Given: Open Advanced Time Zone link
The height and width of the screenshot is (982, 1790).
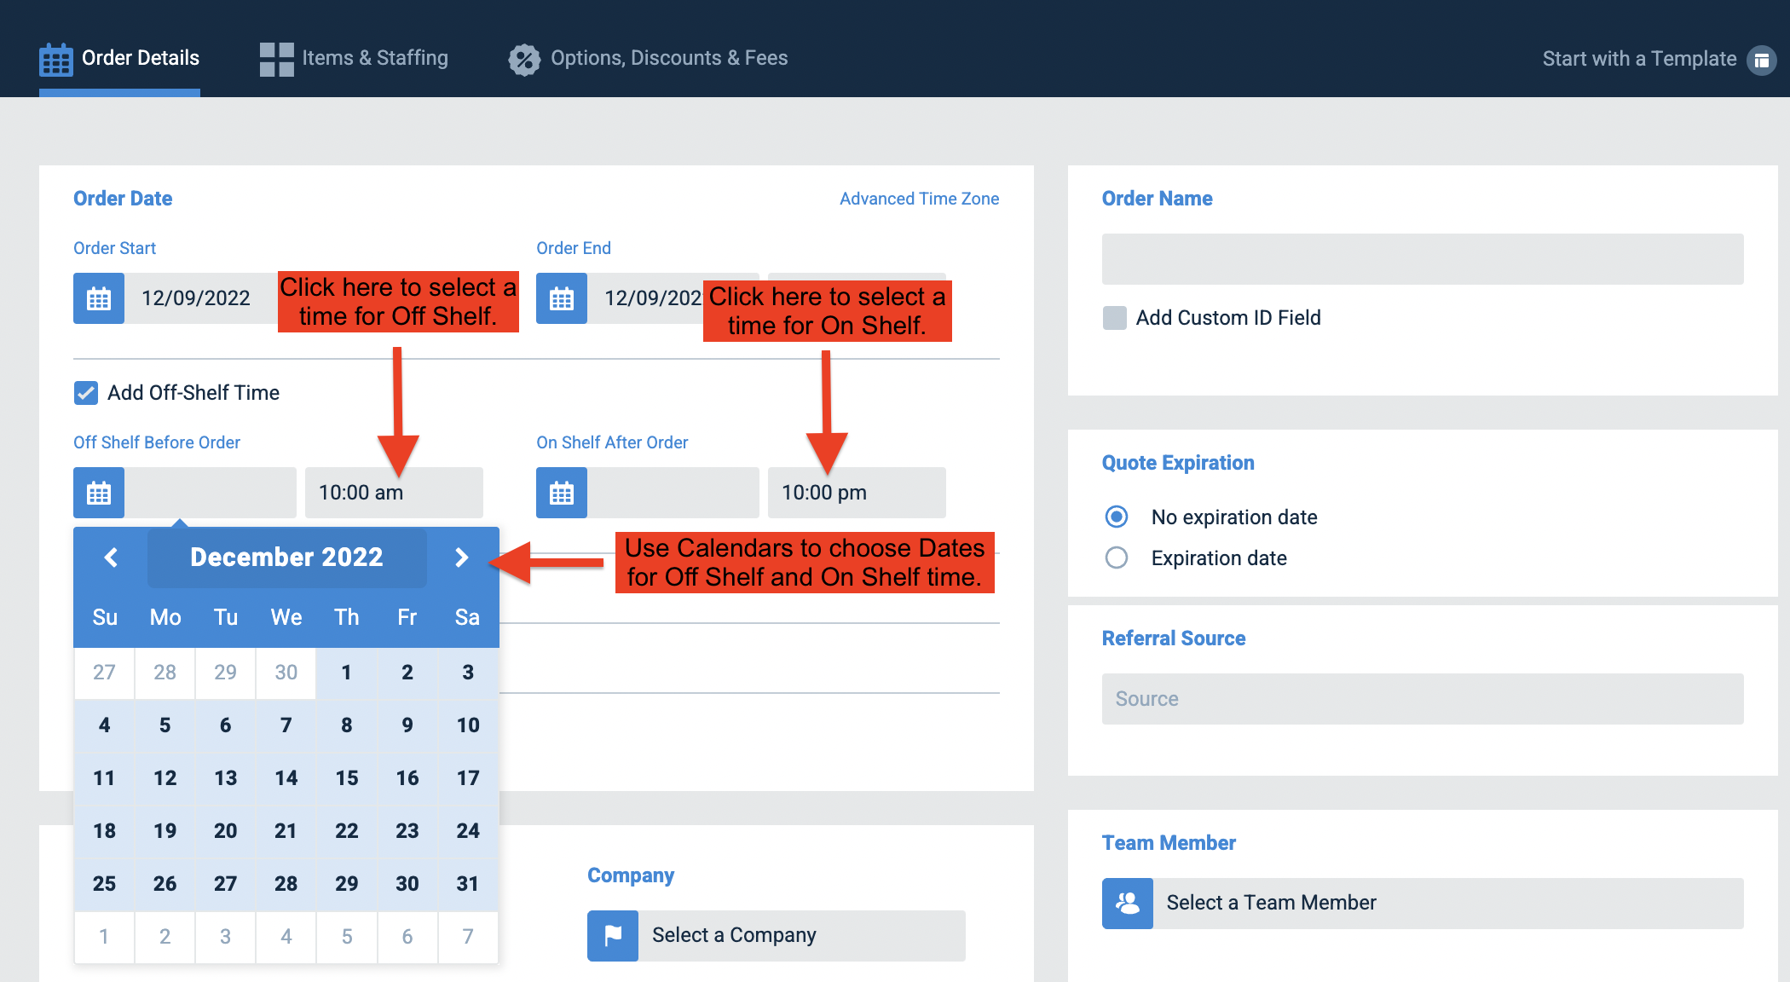Looking at the screenshot, I should point(919,199).
